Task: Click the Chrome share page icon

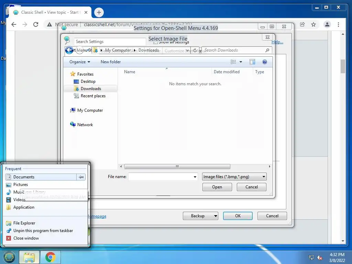Action: (302, 24)
